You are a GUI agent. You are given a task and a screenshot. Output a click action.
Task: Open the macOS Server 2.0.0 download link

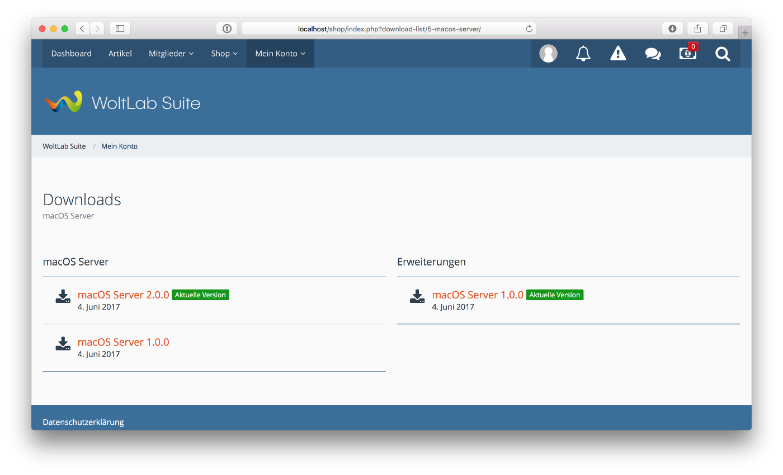coord(123,294)
